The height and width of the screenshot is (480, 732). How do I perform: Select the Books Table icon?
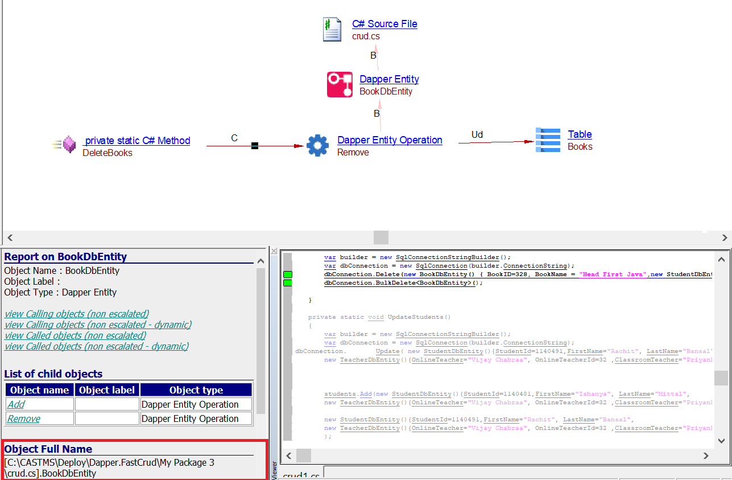pos(548,140)
